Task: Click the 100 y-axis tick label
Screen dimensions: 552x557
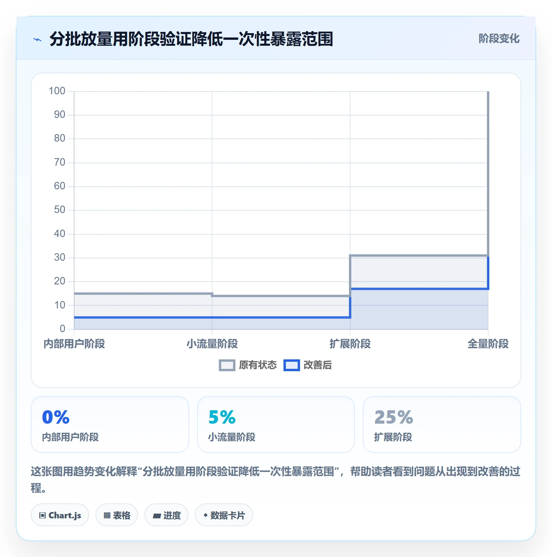Action: [x=57, y=91]
